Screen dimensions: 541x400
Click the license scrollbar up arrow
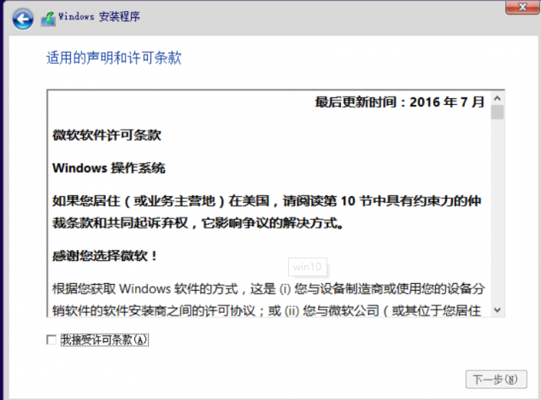point(497,98)
